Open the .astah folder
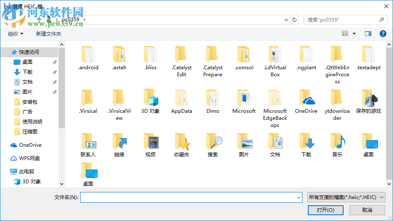393x221 pixels. 119,58
